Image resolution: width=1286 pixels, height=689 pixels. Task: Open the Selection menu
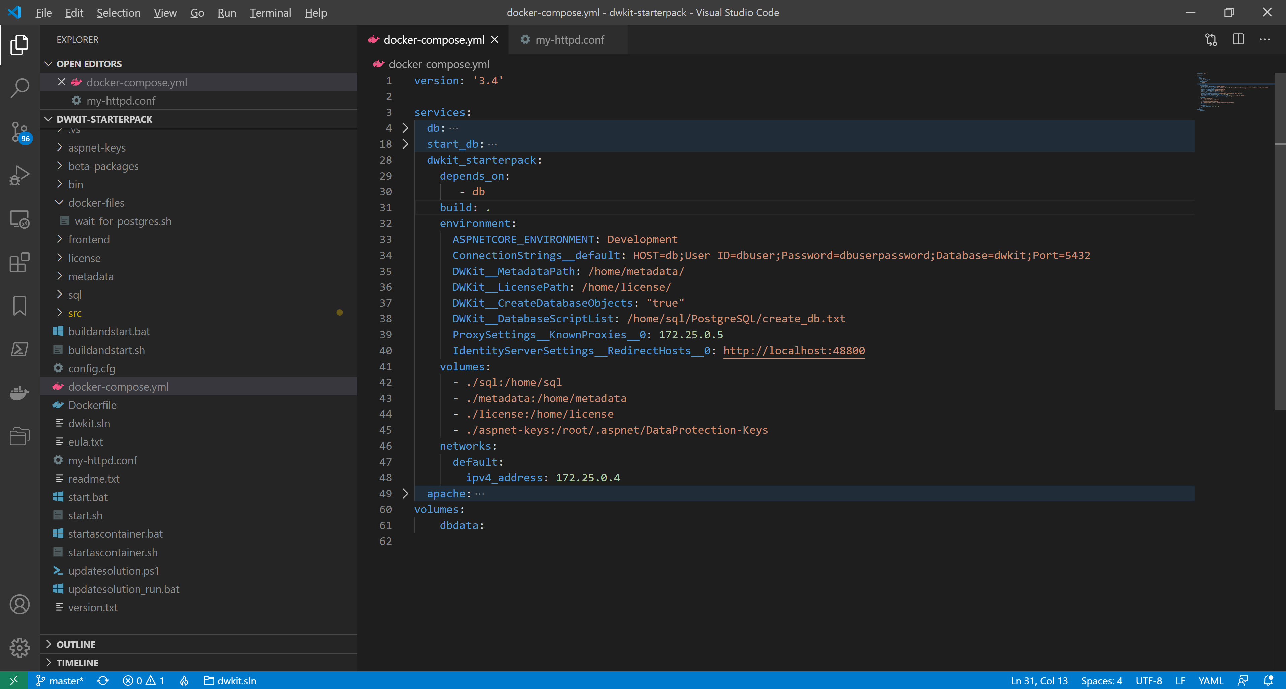click(x=118, y=12)
